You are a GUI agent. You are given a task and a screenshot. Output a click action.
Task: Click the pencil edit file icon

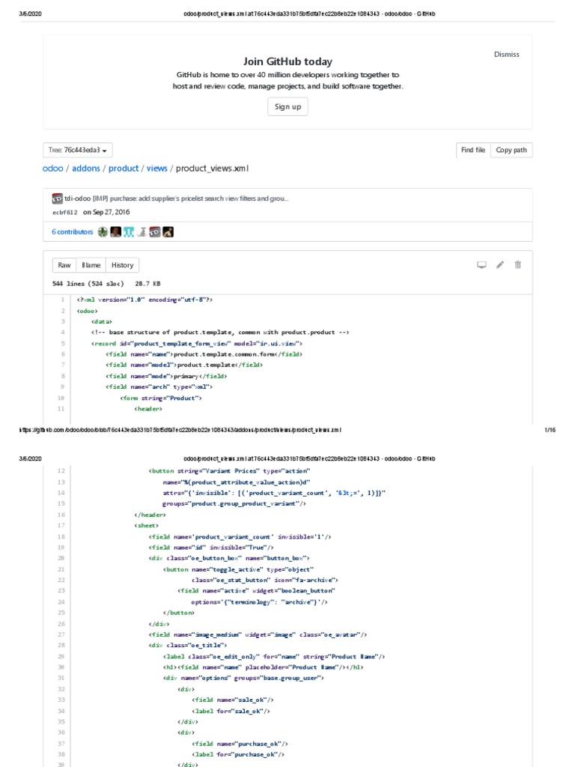(x=500, y=264)
